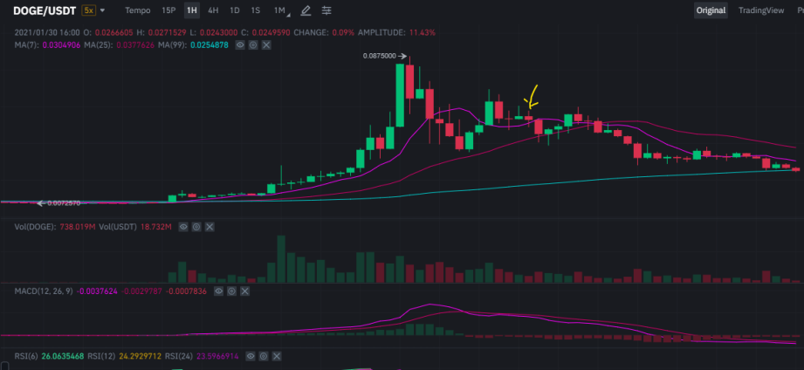Click the MA(7) value 0.0304906
This screenshot has width=804, height=370.
[62, 45]
